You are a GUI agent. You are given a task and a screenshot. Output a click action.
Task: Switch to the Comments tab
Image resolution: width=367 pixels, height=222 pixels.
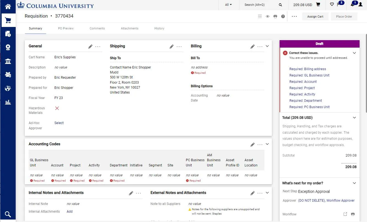coord(97,28)
